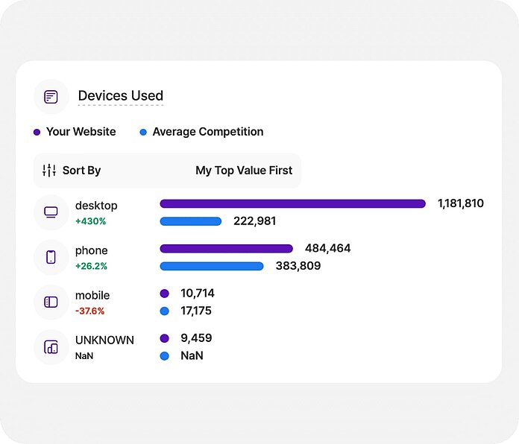Click the blue phone bar 383,809
Image resolution: width=519 pixels, height=444 pixels.
pos(212,266)
